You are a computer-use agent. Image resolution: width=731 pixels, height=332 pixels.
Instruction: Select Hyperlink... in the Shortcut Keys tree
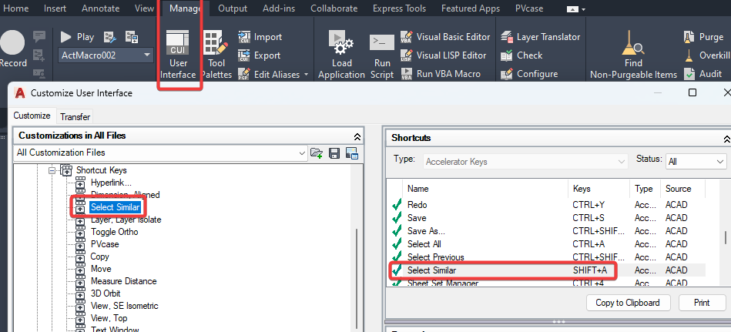tap(111, 183)
